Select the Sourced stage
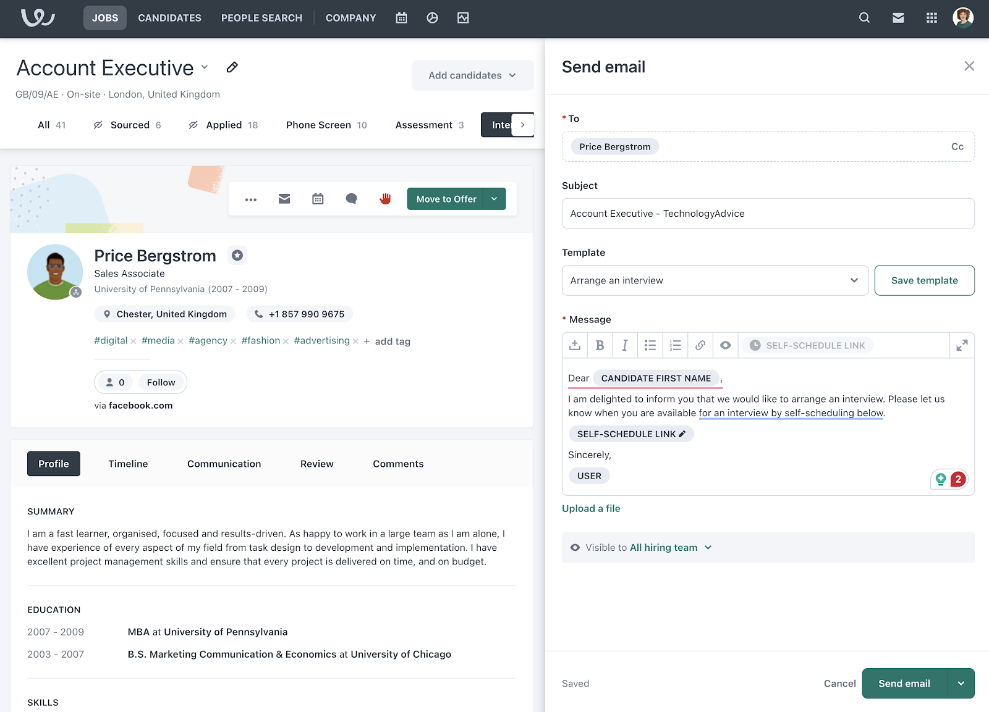This screenshot has height=712, width=989. pos(128,125)
